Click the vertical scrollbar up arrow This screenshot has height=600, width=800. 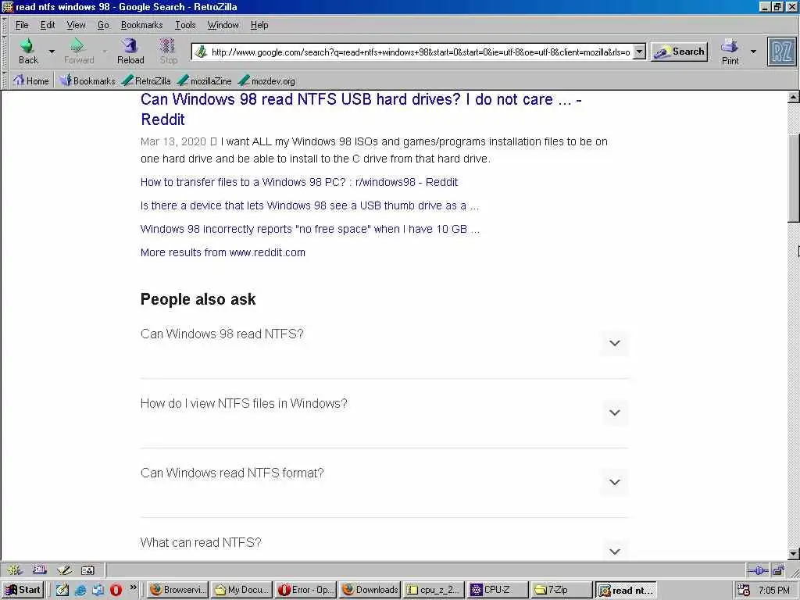tap(794, 97)
